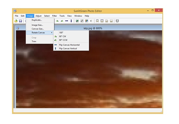The width and height of the screenshot is (179, 124).
Task: Click the levels histogram toolbar icon
Action: (x=77, y=21)
